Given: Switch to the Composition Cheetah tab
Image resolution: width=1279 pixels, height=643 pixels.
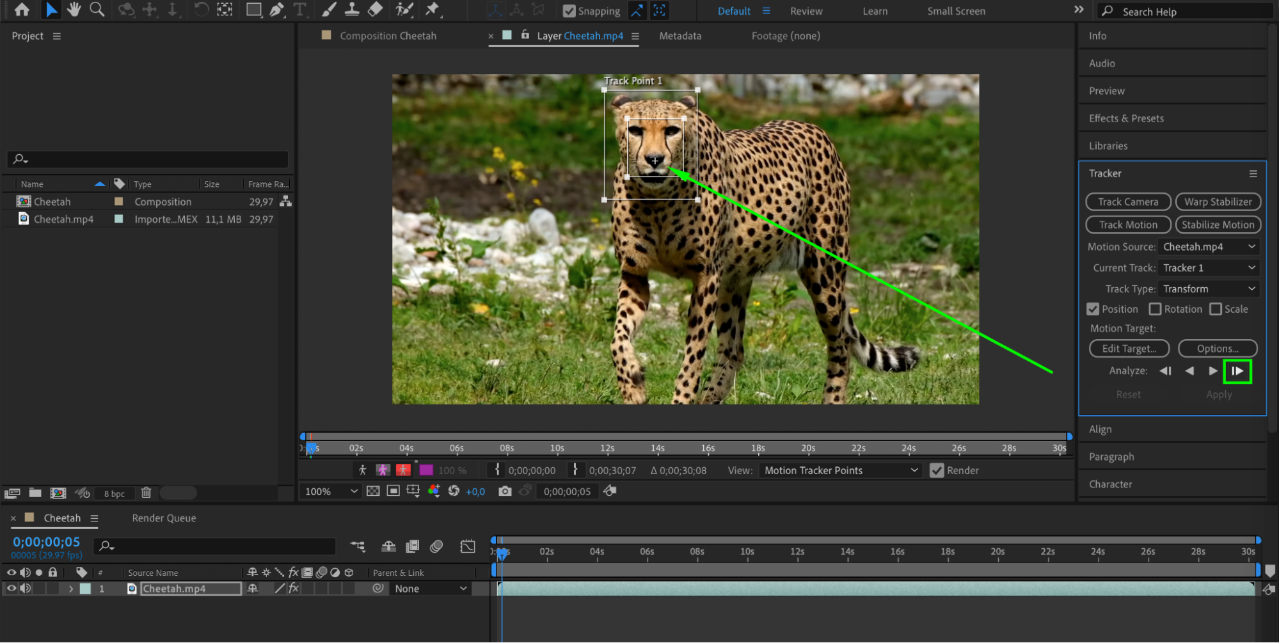Looking at the screenshot, I should pos(388,36).
